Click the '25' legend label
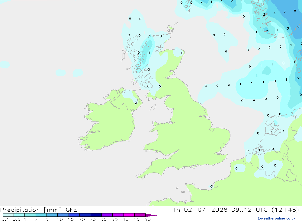This screenshot has height=221, width=302. [93, 219]
